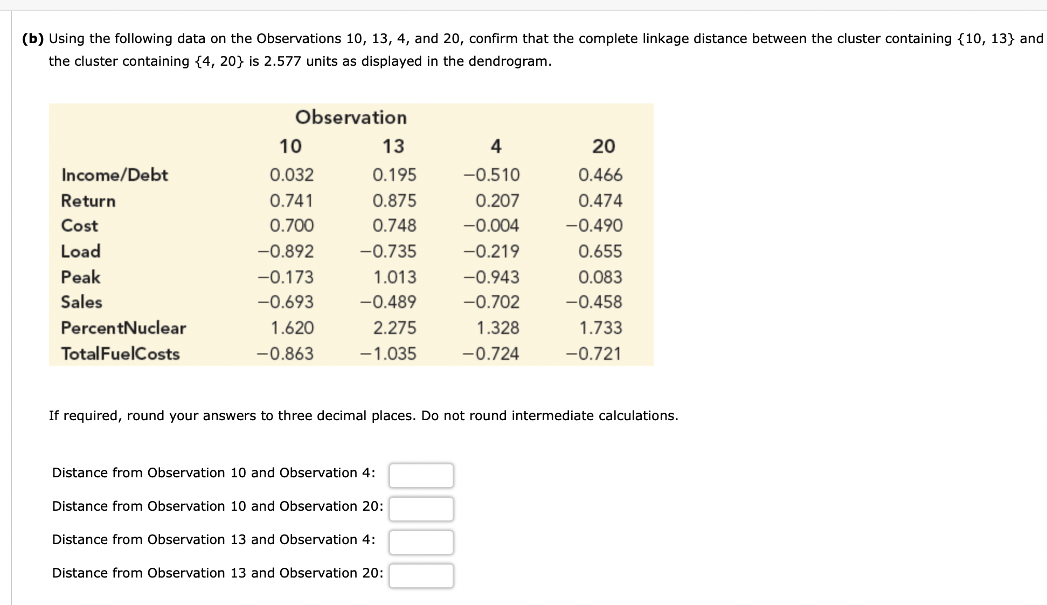The image size is (1047, 605).
Task: Select the Income/Debt row label
Action: pyautogui.click(x=114, y=175)
